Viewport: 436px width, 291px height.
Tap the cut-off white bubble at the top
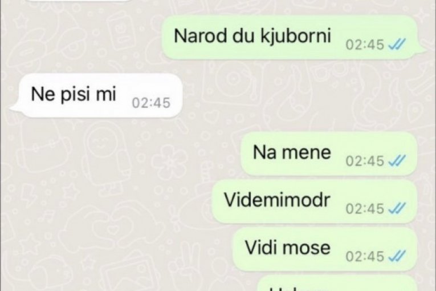click(79, 1)
